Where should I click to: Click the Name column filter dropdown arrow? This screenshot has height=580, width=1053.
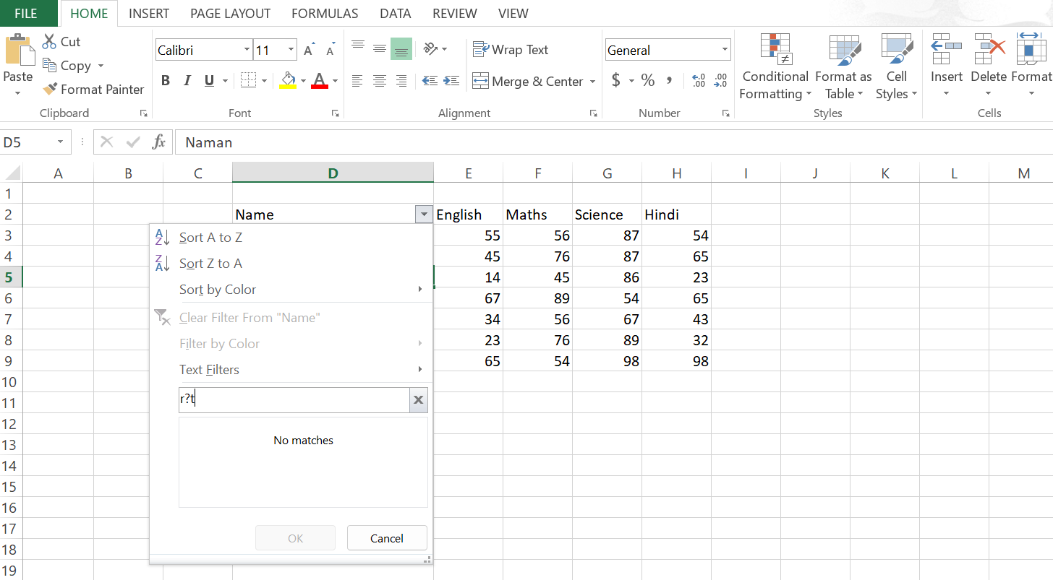(x=423, y=214)
